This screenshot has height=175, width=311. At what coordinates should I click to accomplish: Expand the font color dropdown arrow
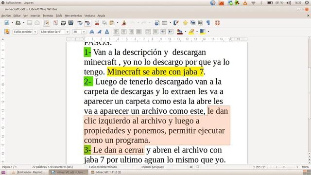click(186, 32)
